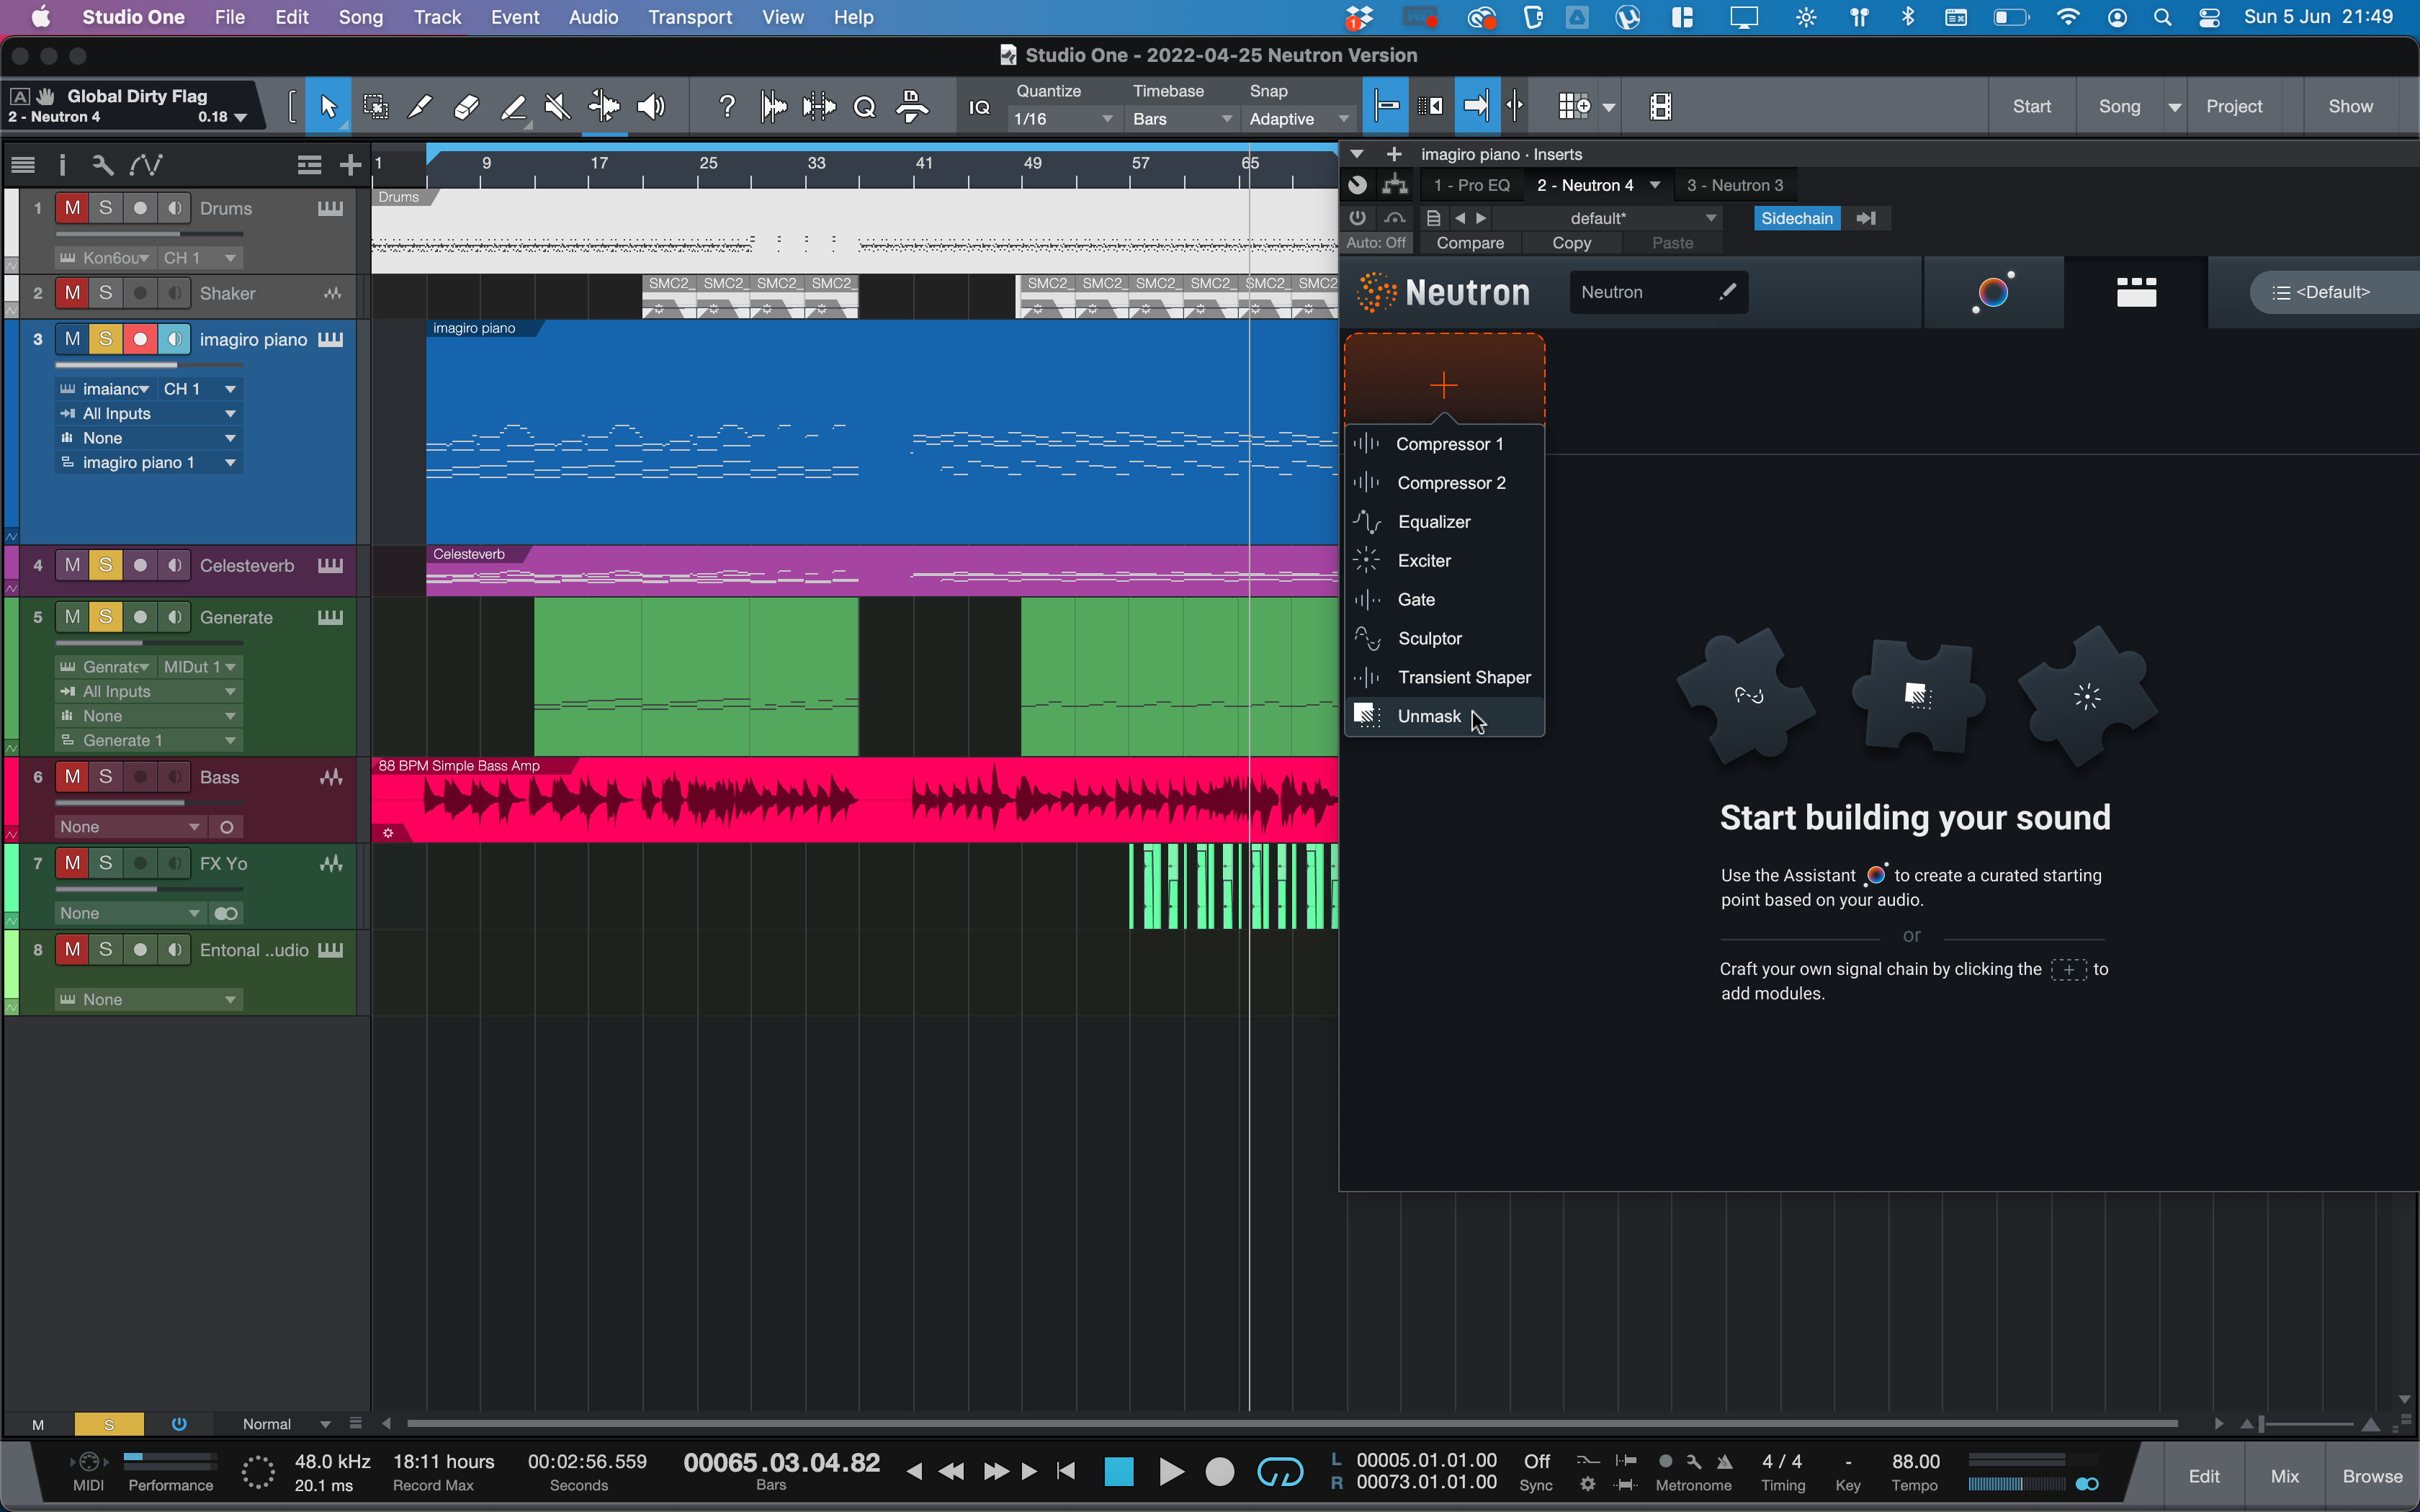2420x1512 pixels.
Task: Click the loop toggle in transport
Action: pyautogui.click(x=1280, y=1471)
